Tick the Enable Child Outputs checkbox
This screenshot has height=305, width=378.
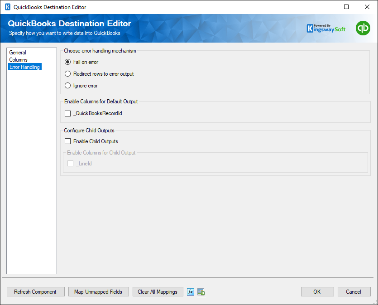click(x=68, y=141)
